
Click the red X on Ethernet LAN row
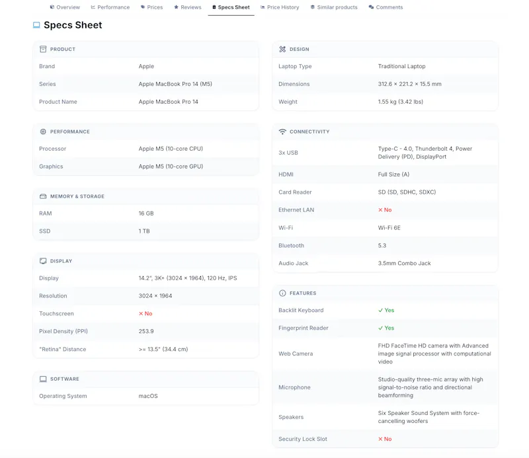(380, 210)
